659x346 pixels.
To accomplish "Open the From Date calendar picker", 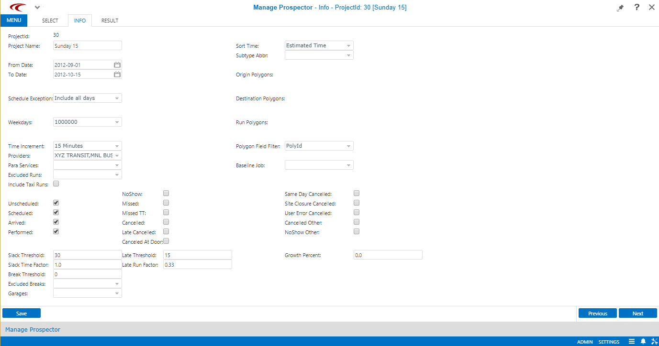I will coord(116,65).
